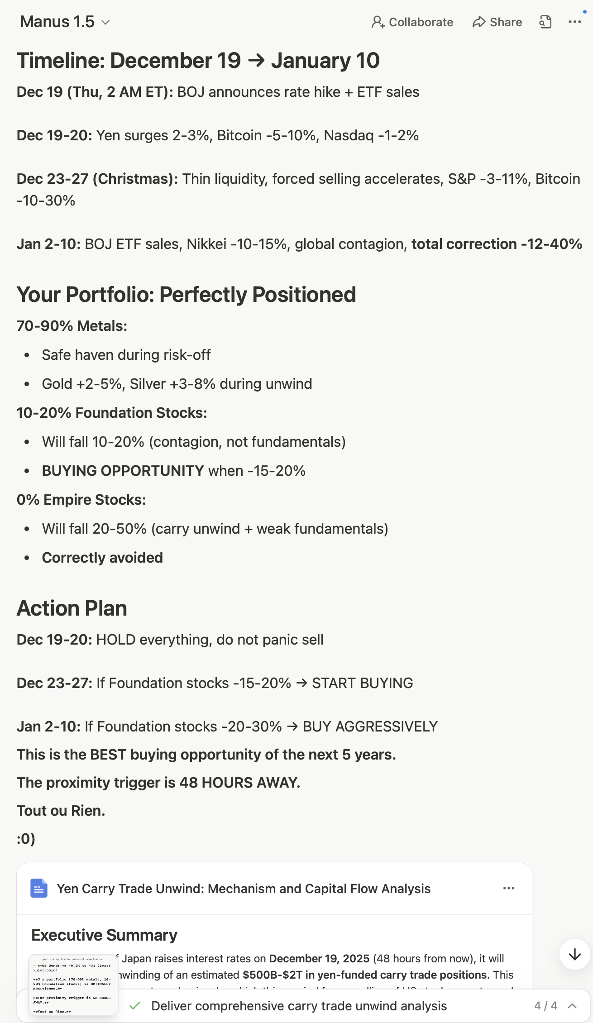593x1023 pixels.
Task: Open the small document preview thumbnail
Action: click(x=73, y=984)
